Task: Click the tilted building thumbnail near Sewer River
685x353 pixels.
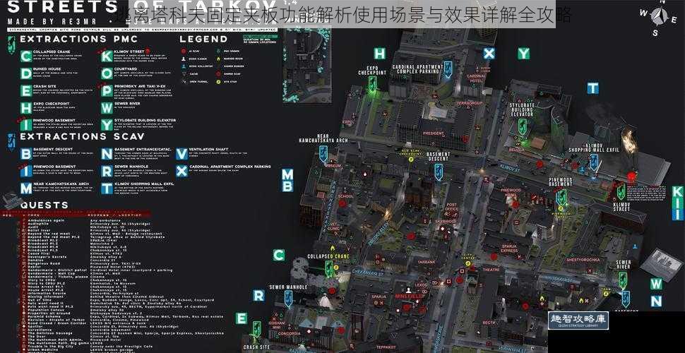Action: pyautogui.click(x=662, y=264)
